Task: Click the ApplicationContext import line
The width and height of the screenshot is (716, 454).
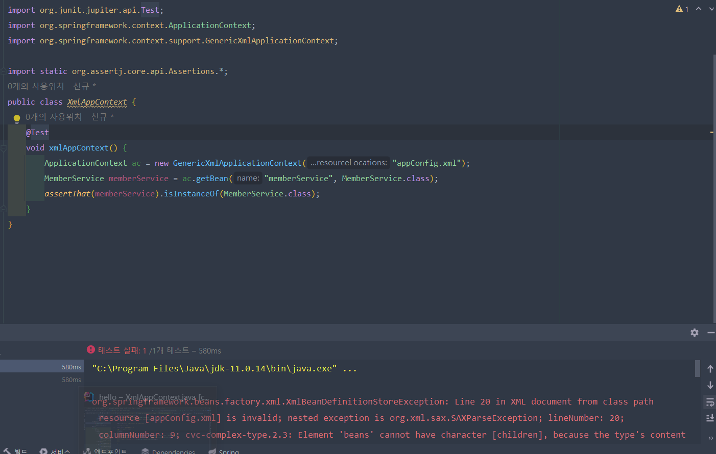Action: [x=131, y=25]
